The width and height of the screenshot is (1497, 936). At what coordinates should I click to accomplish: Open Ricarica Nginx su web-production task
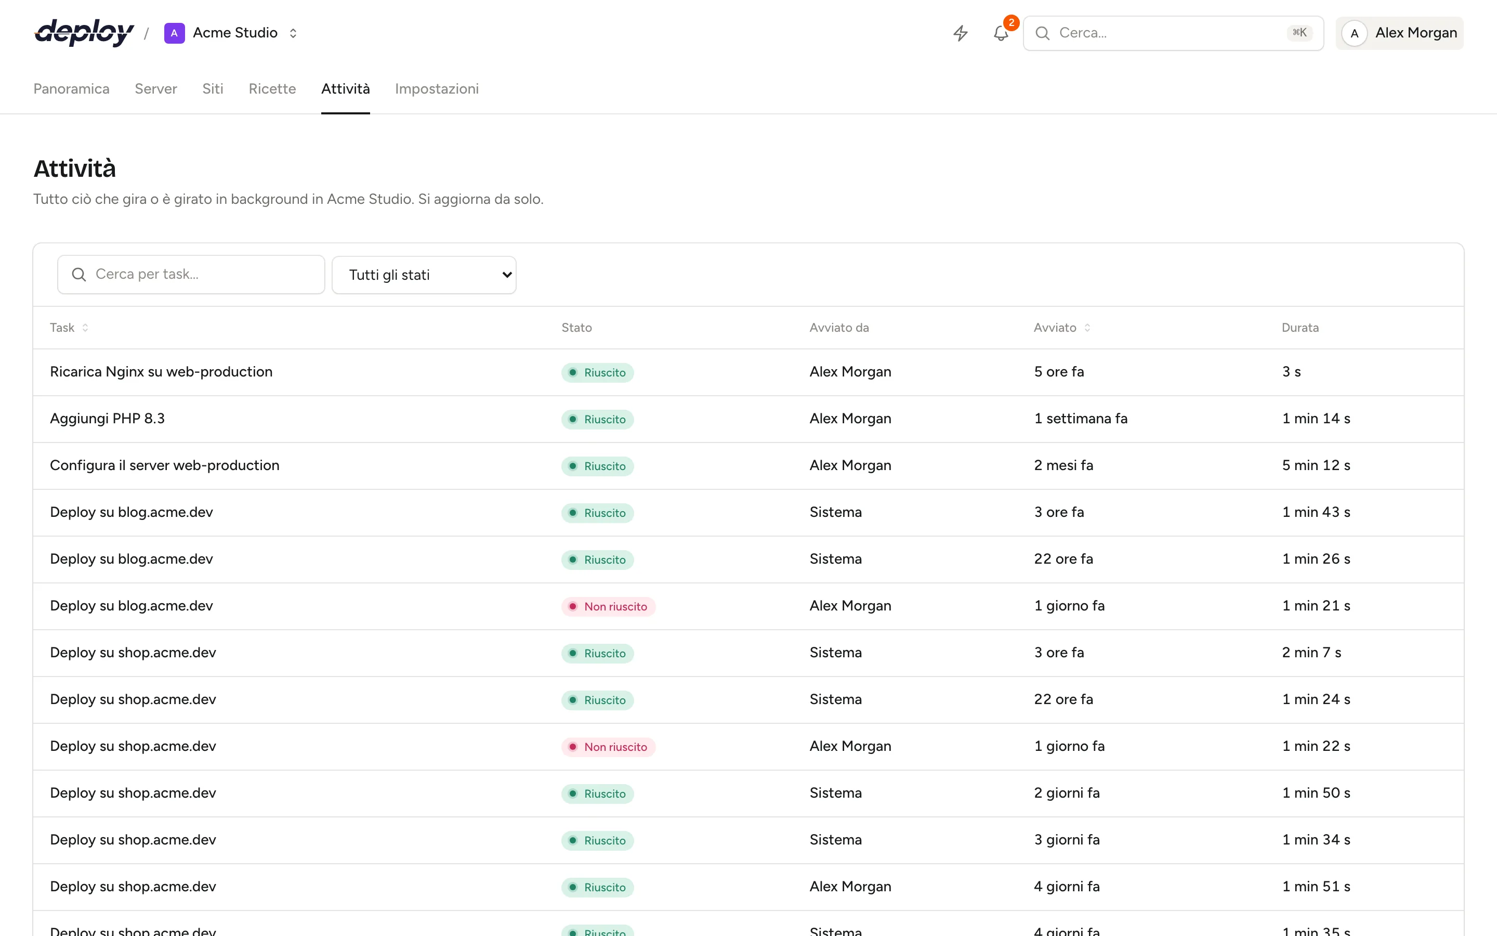(161, 372)
